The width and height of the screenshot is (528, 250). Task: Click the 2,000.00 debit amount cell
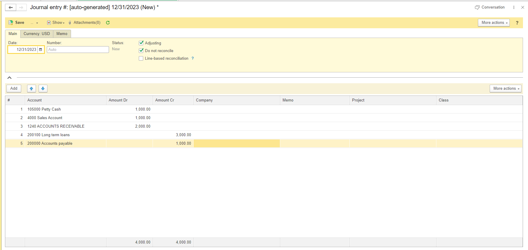coord(129,126)
